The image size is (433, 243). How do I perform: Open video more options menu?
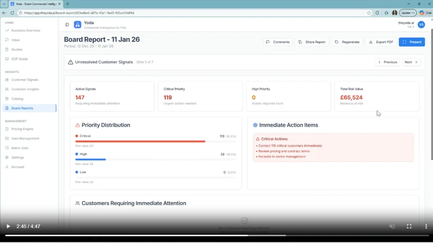[426, 226]
